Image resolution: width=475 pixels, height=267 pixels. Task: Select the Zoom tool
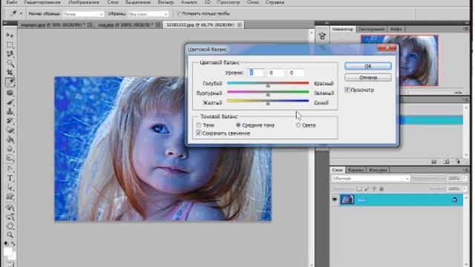coord(10,235)
